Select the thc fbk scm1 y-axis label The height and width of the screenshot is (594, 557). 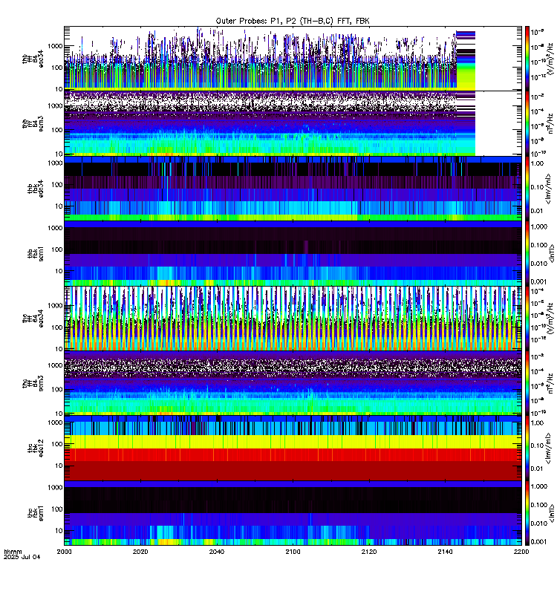(x=36, y=513)
